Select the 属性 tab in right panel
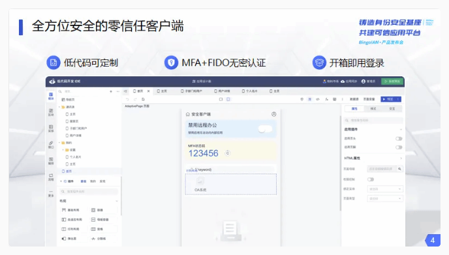The height and width of the screenshot is (255, 449). click(354, 109)
